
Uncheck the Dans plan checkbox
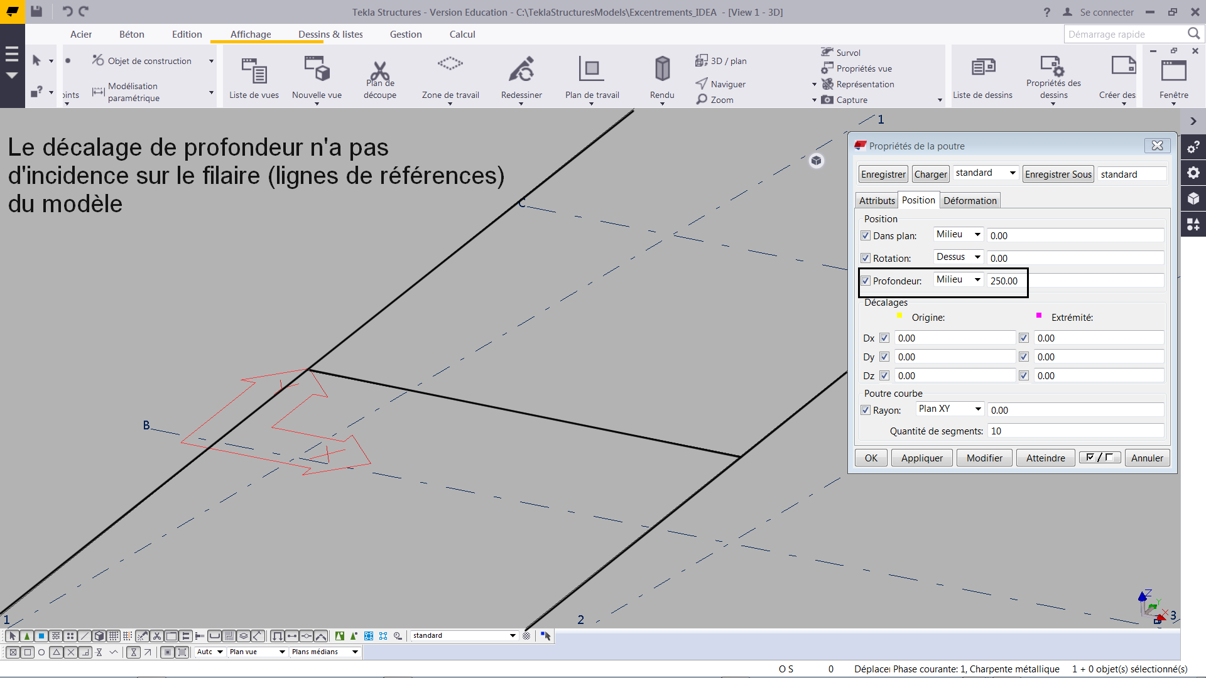(866, 235)
